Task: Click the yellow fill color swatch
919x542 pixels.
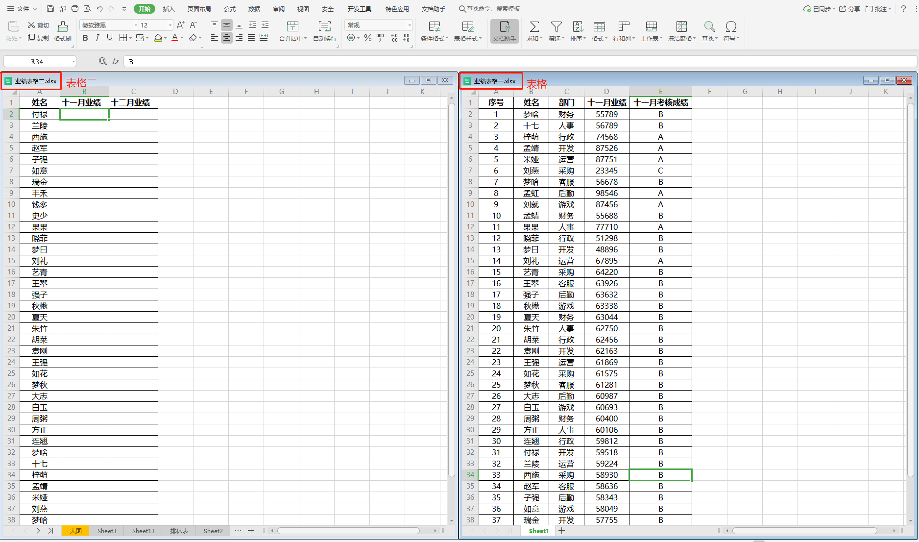Action: (x=158, y=38)
